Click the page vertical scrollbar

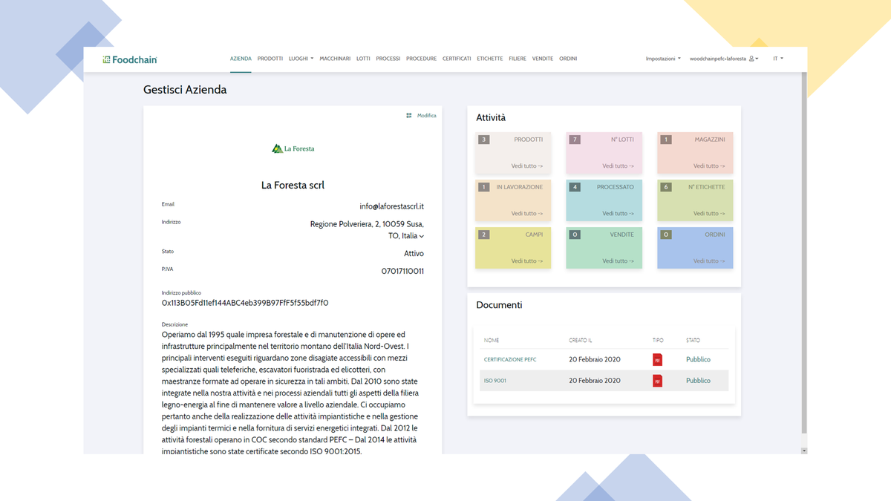click(804, 253)
